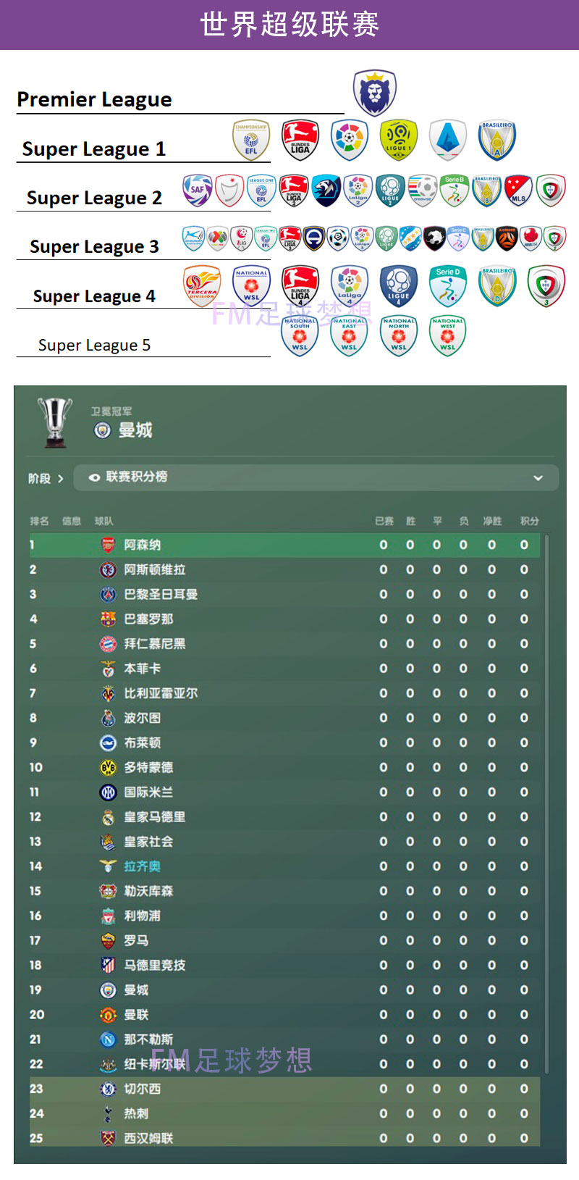Click the Tercera Division badge
The height and width of the screenshot is (1180, 579).
pyautogui.click(x=202, y=285)
